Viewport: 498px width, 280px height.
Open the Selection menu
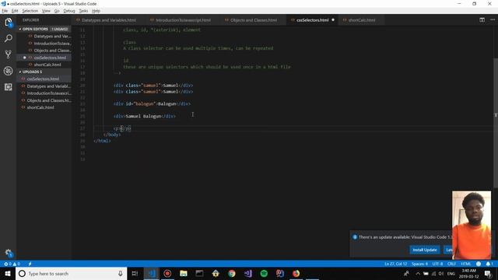point(30,11)
